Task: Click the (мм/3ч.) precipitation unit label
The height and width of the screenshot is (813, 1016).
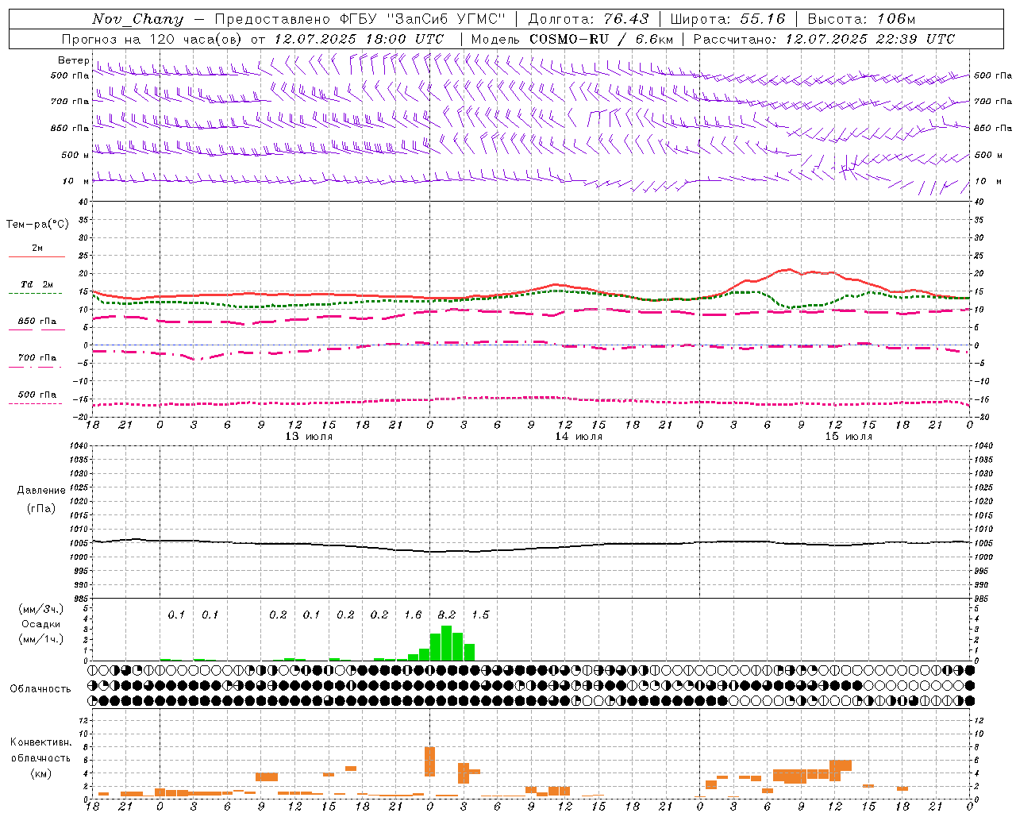Action: [41, 609]
